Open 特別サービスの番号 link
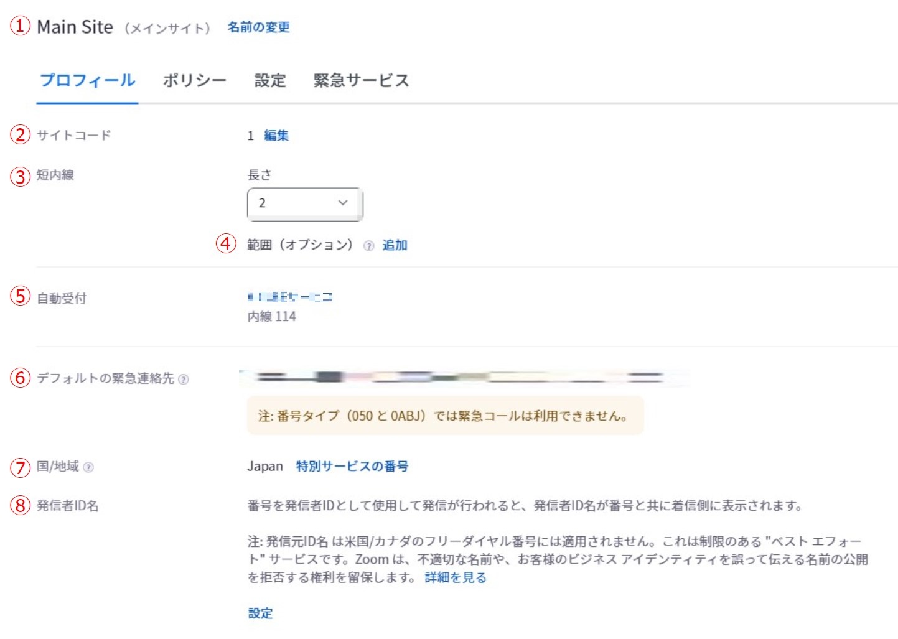898x639 pixels. [x=352, y=466]
